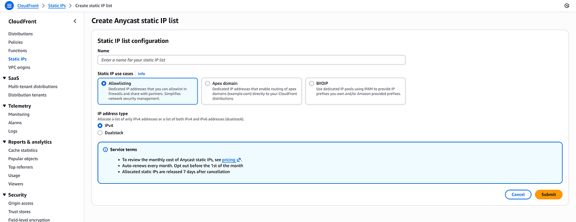This screenshot has width=576, height=222.
Task: Open VPC origins in the sidebar
Action: [19, 67]
